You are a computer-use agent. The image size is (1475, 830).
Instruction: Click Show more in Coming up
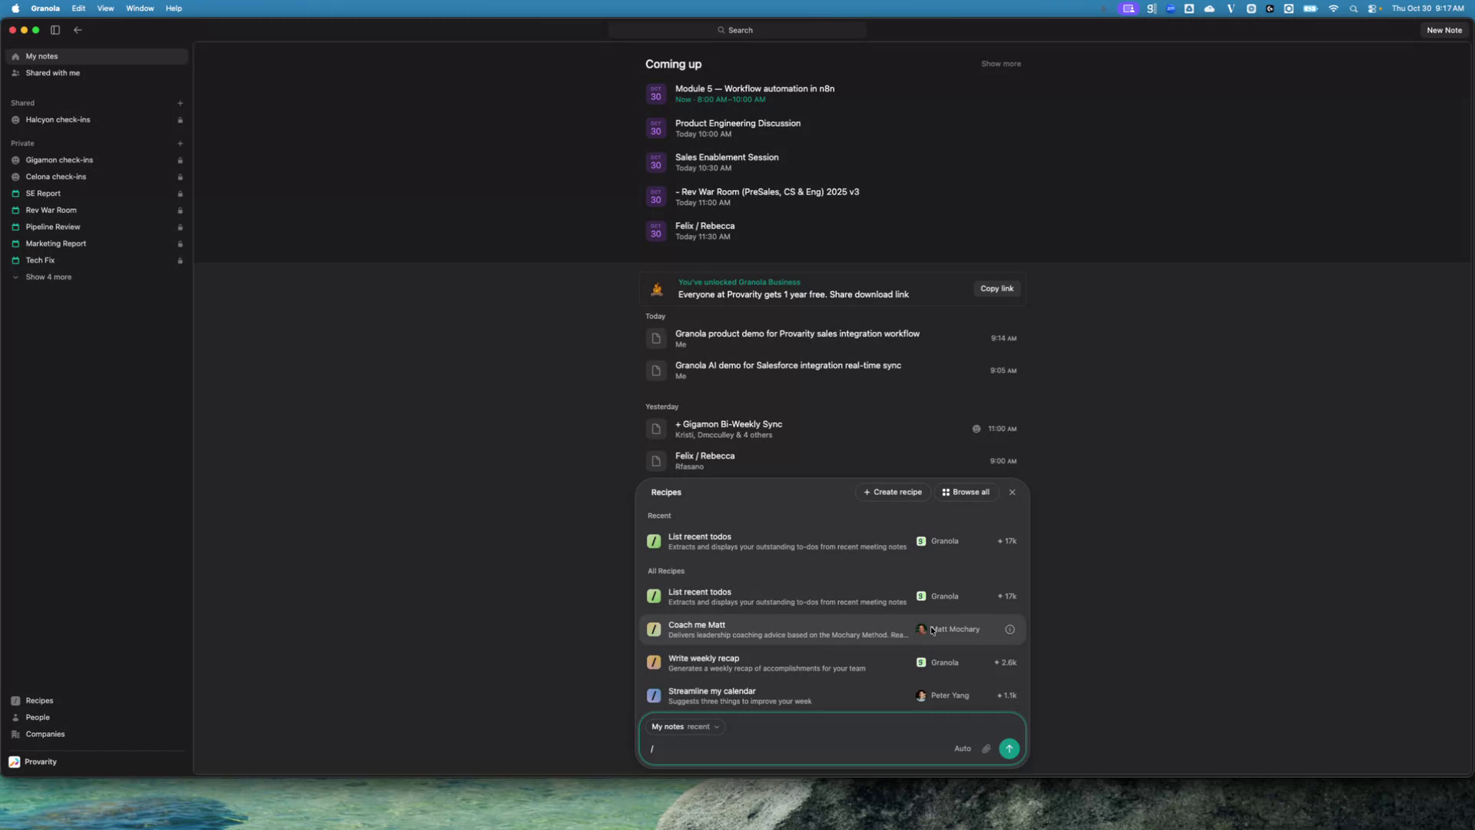[1000, 64]
